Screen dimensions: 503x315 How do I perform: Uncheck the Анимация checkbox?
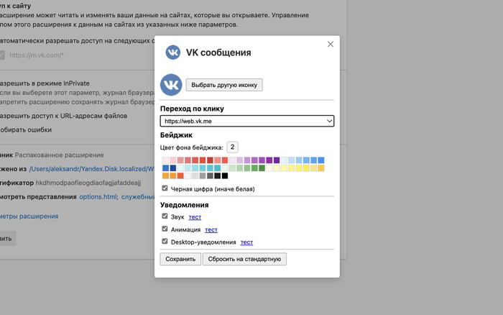(165, 229)
